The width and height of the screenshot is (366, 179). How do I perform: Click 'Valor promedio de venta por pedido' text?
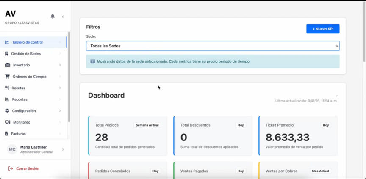click(x=294, y=147)
